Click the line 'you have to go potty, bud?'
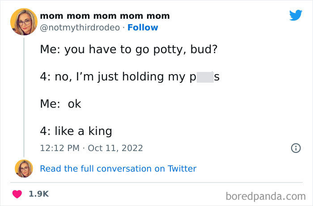313x206 pixels. [x=141, y=49]
